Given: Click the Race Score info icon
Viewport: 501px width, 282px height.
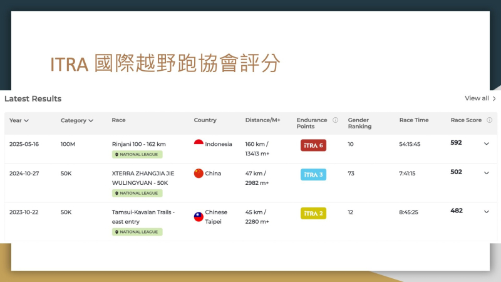Looking at the screenshot, I should pyautogui.click(x=489, y=120).
